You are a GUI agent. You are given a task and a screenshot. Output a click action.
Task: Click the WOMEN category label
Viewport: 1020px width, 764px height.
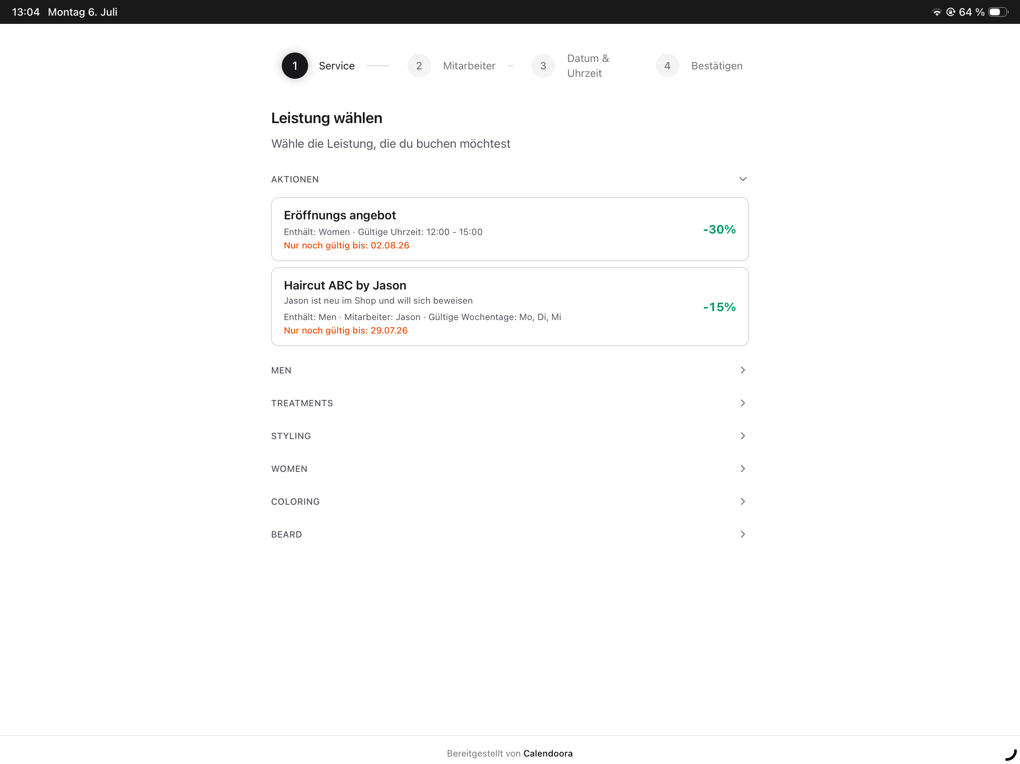pos(289,469)
